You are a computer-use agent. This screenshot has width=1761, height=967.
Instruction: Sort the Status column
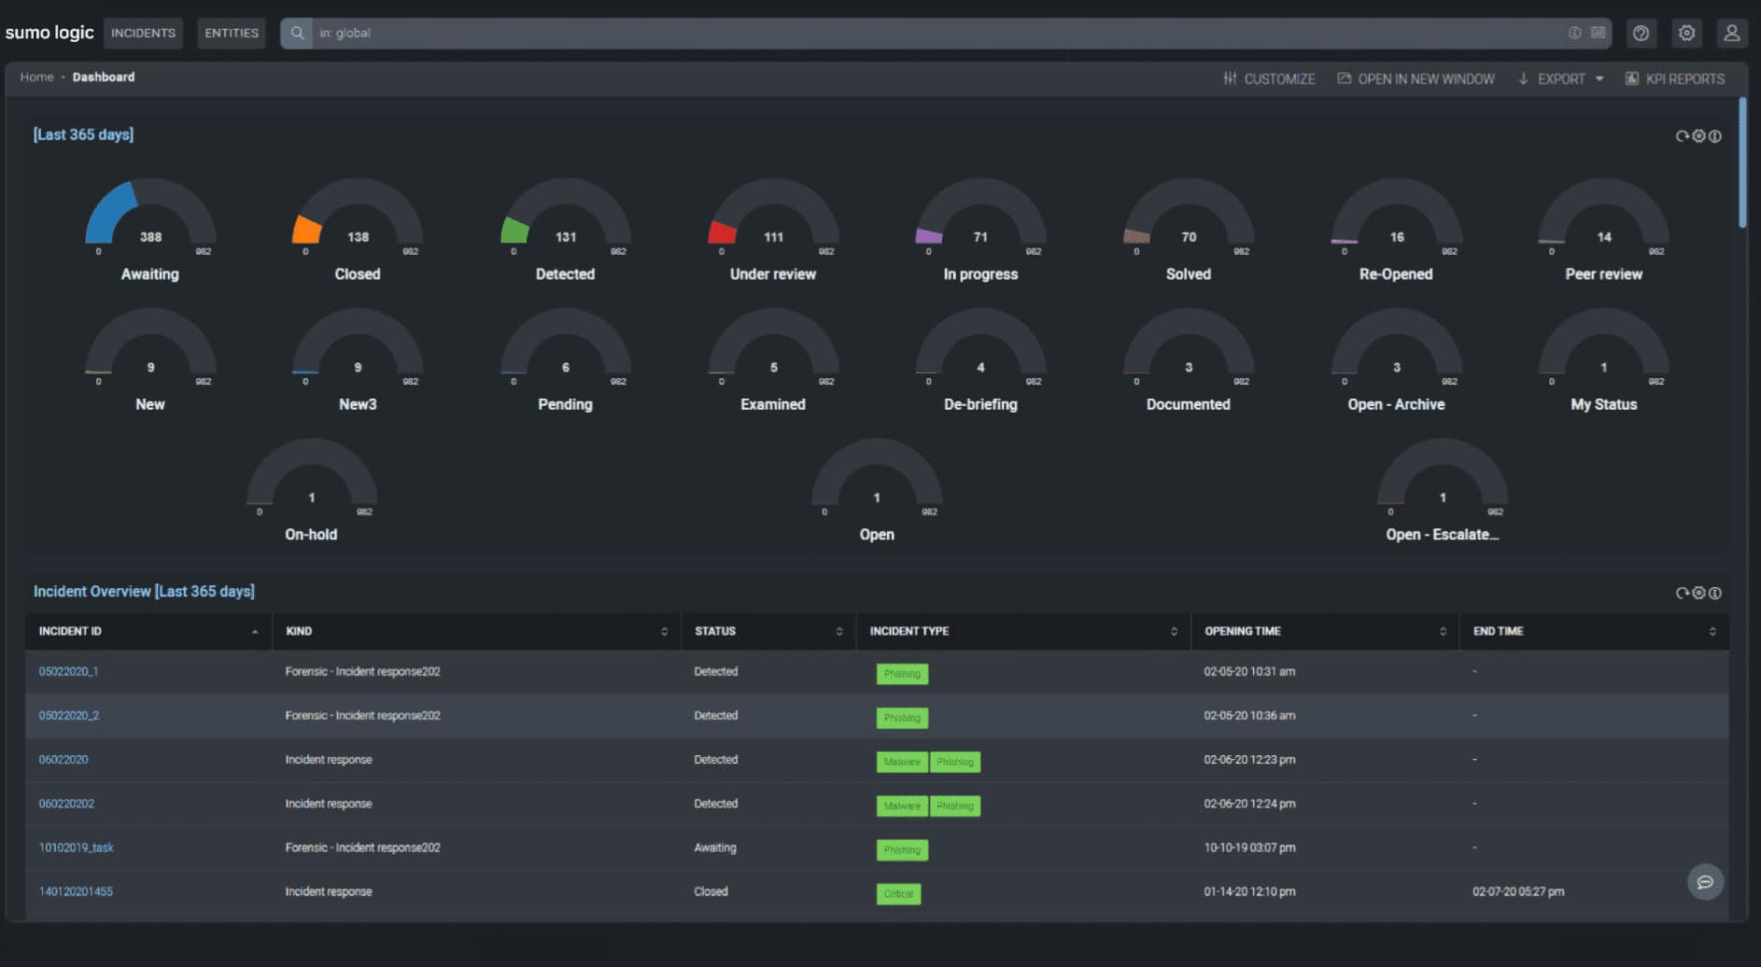click(x=838, y=632)
